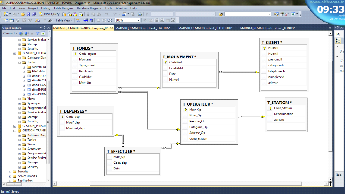Screen dimensions: 345x194
Task: Click the Save All icon in toolbar
Action: click(34, 14)
